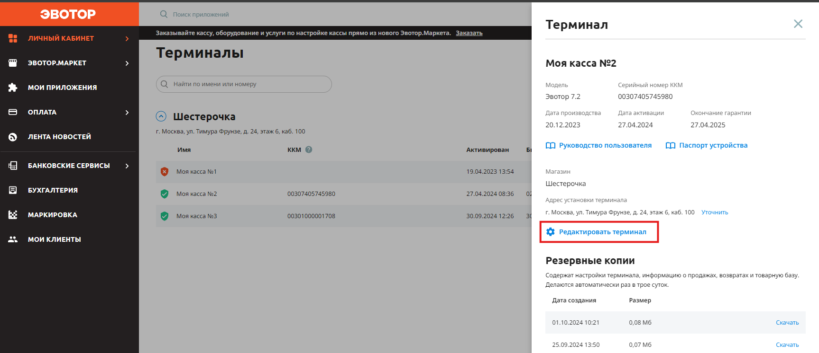Click the gear icon for Редактировать терминал
The image size is (819, 353).
551,232
